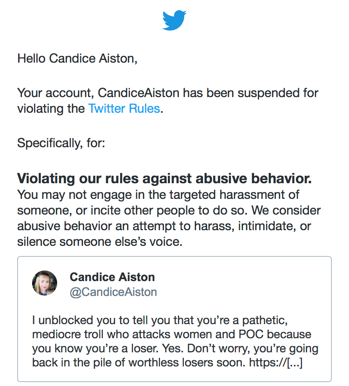Click the 'Violating our rules against abusive behavior' heading

click(x=164, y=179)
